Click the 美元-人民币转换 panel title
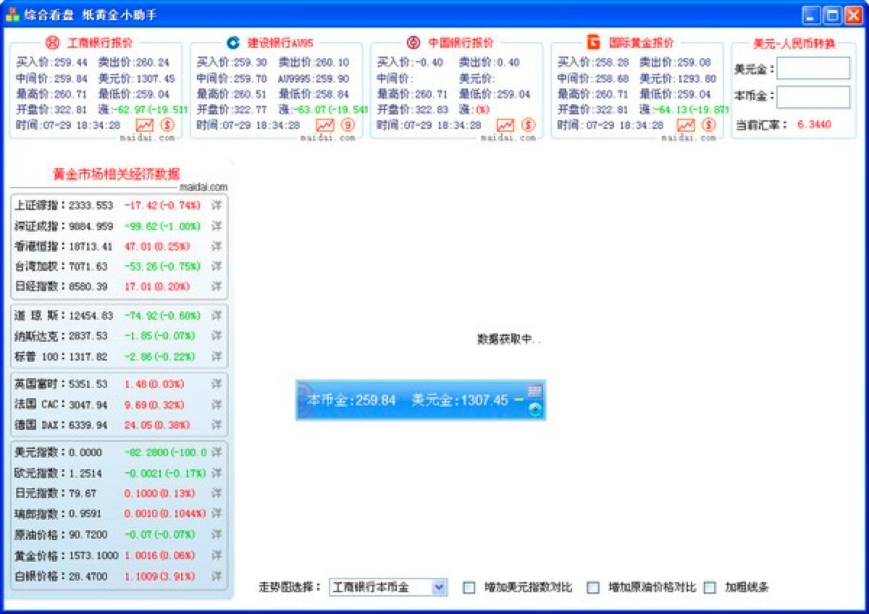 coord(794,43)
